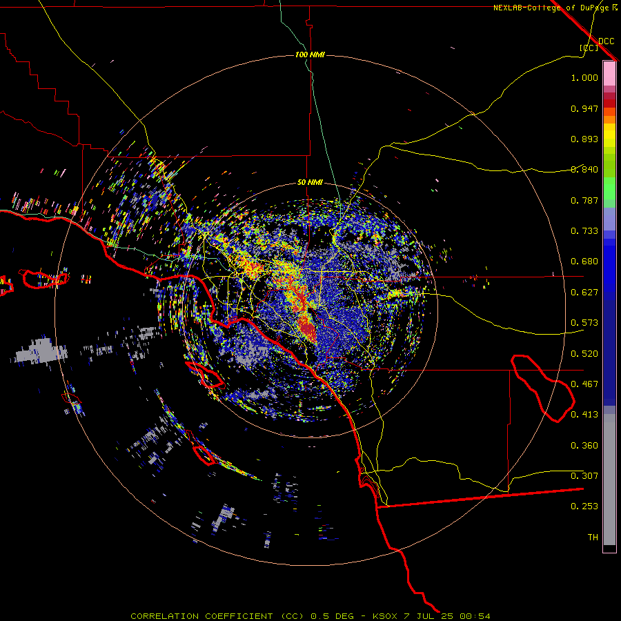Click the 0.840 scale value
This screenshot has height=621, width=621.
(x=584, y=170)
